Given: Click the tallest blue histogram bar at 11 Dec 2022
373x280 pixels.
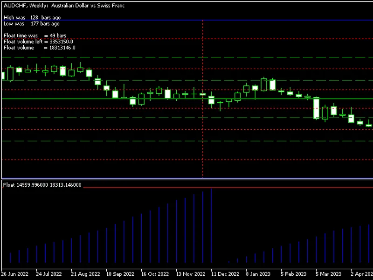Looking at the screenshot, I should [x=212, y=225].
